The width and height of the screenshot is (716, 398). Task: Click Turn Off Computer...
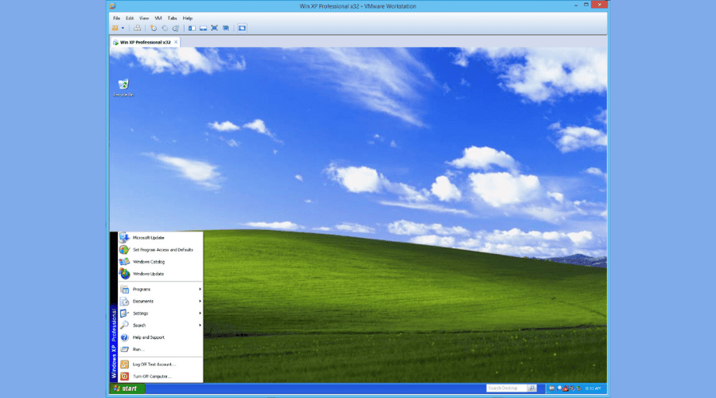160,377
